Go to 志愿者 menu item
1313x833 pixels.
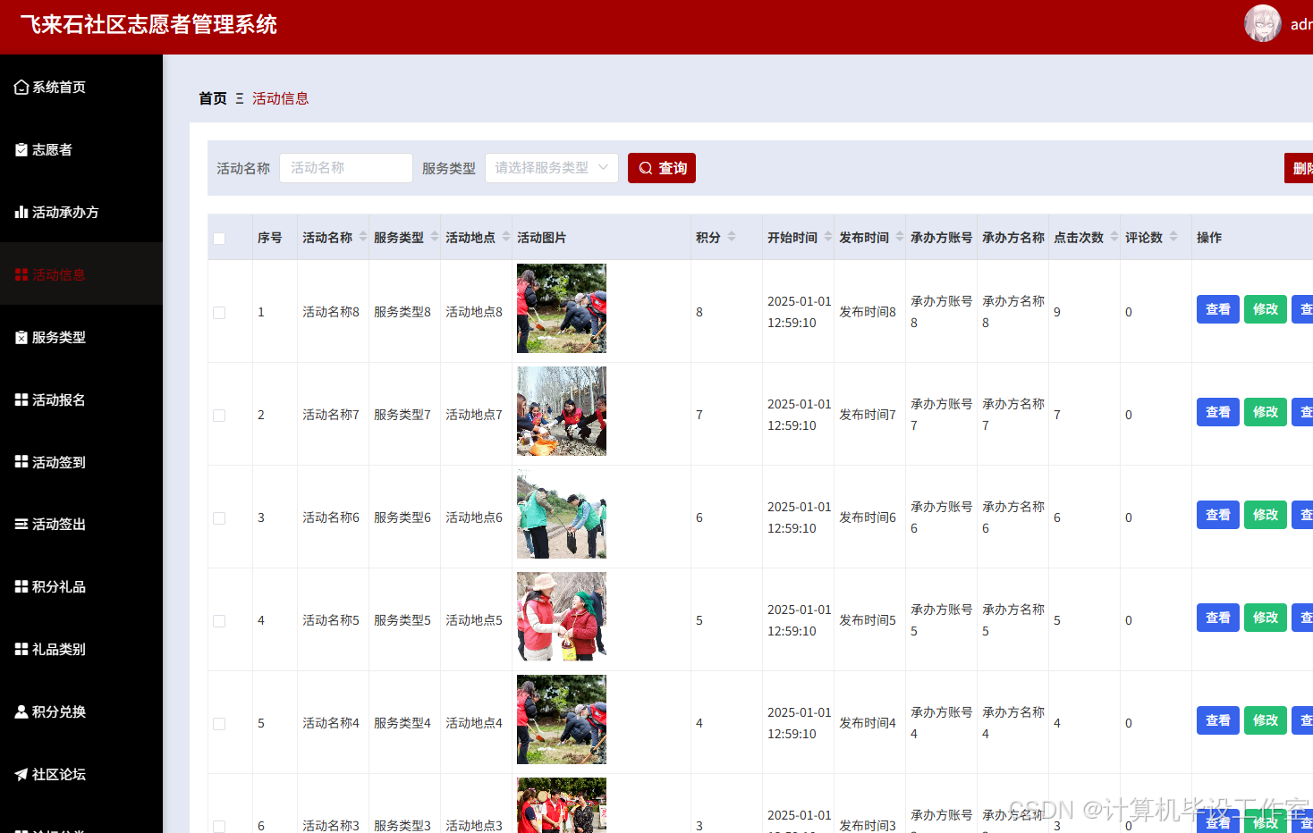tap(81, 150)
